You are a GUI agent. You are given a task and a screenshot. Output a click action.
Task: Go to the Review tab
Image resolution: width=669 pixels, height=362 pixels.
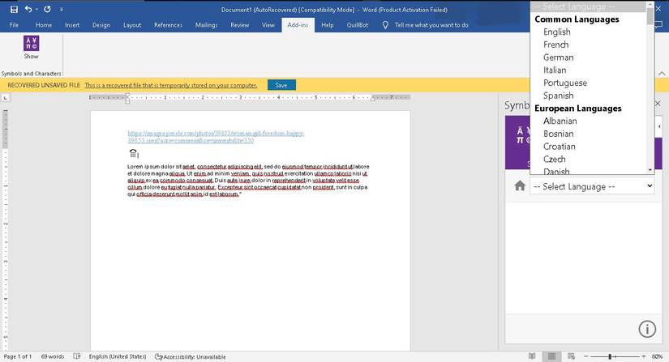click(x=240, y=25)
